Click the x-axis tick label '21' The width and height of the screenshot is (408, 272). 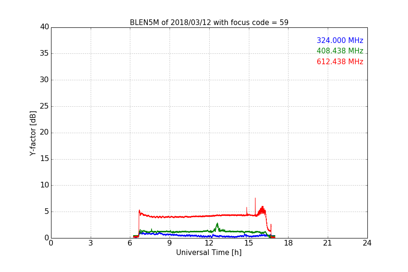pos(328,243)
